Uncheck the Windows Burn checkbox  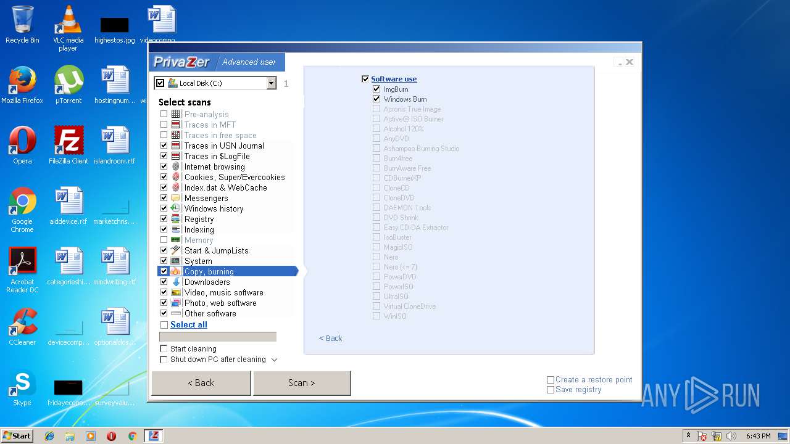376,99
